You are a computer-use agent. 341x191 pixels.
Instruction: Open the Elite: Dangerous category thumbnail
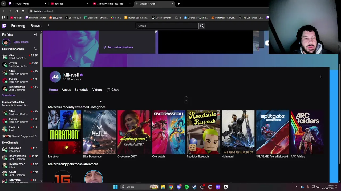[99, 132]
